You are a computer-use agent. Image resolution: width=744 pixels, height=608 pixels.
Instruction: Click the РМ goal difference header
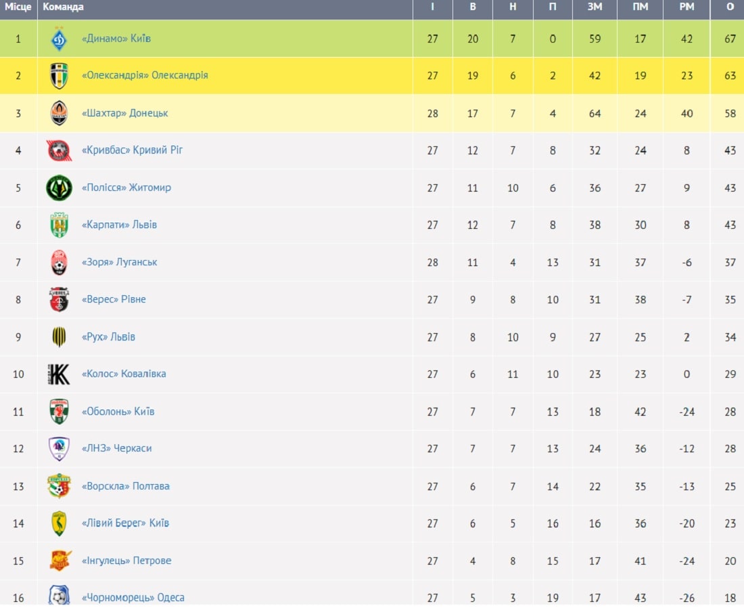coord(687,7)
